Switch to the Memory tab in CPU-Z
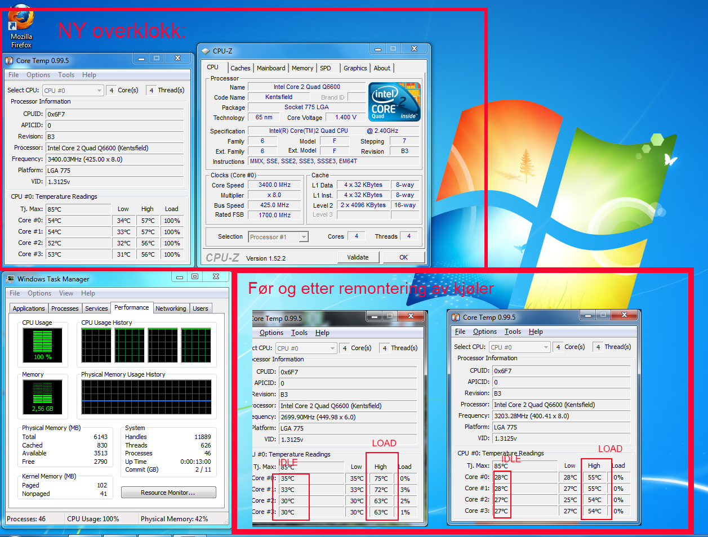 (x=302, y=68)
